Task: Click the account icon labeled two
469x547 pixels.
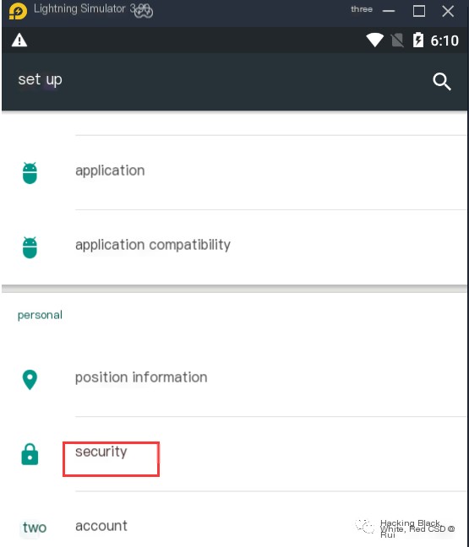Action: (x=34, y=528)
